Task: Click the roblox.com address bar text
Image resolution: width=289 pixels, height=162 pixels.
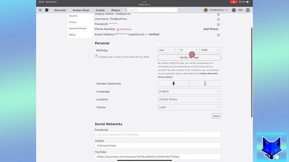Action: pos(144,4)
